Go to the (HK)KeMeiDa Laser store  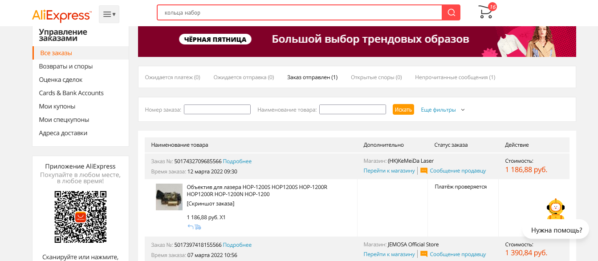(389, 171)
